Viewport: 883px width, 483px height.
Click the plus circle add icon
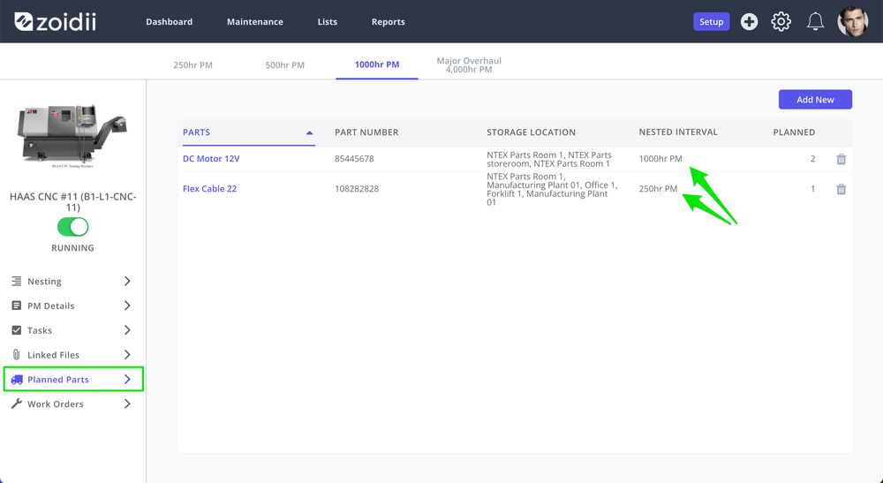(749, 22)
